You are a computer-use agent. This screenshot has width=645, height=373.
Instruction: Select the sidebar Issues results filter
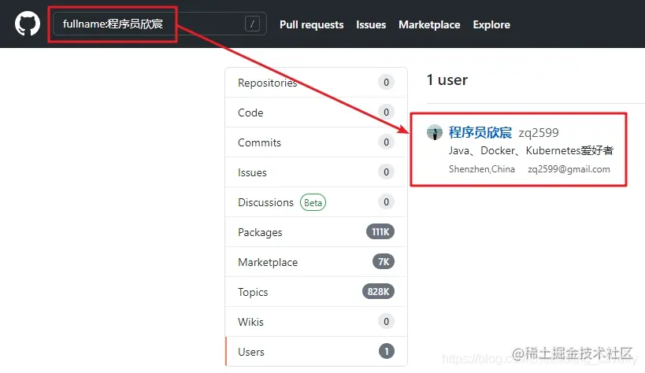[316, 172]
